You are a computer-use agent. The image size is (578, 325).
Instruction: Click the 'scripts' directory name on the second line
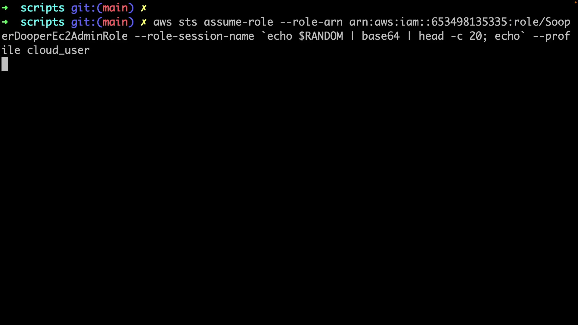(42, 22)
